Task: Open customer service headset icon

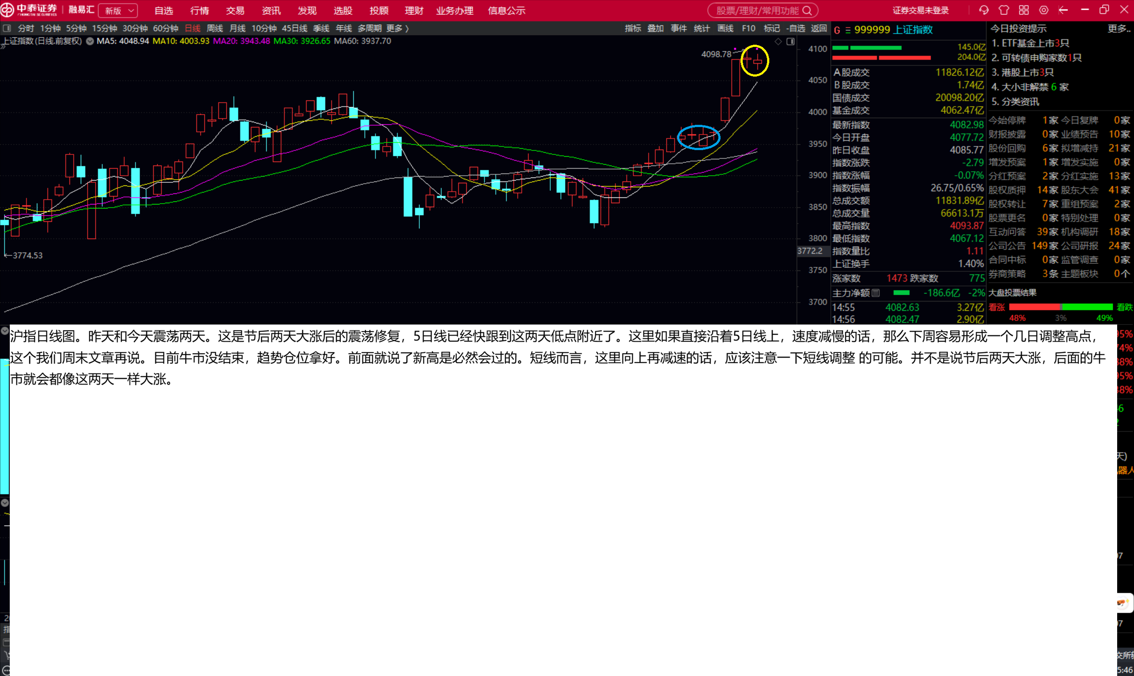Action: click(x=983, y=10)
